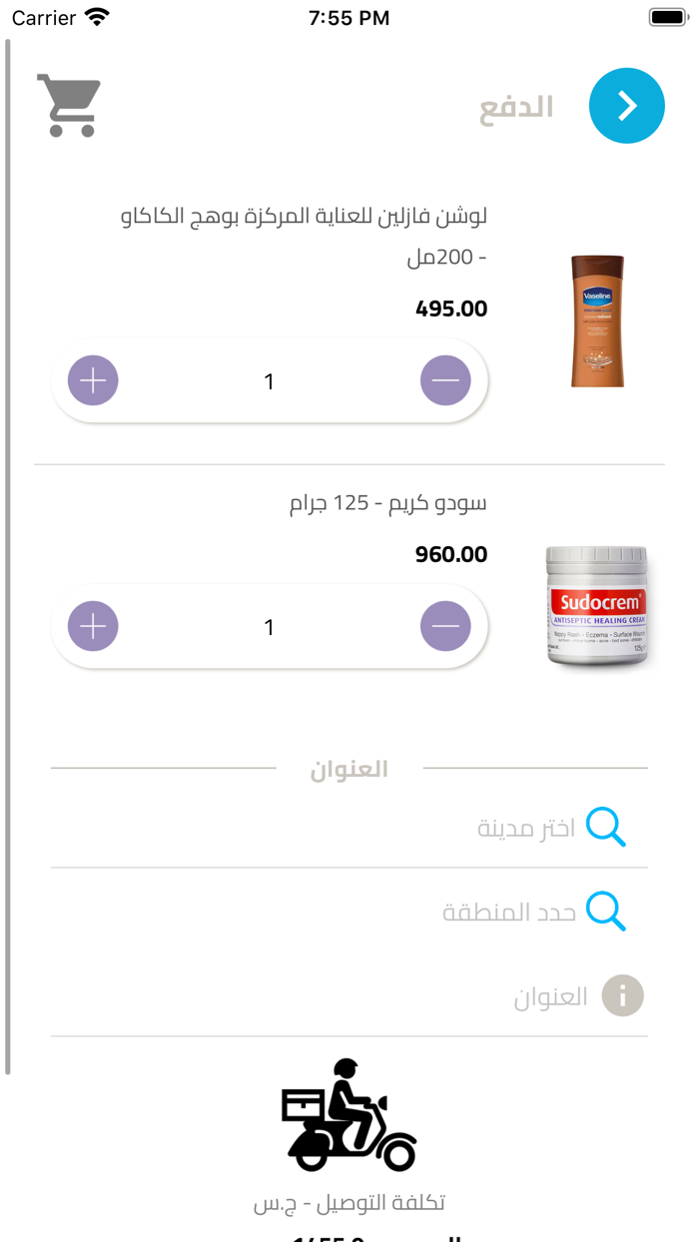699x1242 pixels.
Task: Tap the plus icon for Vaseline lotion quantity
Action: pos(92,380)
